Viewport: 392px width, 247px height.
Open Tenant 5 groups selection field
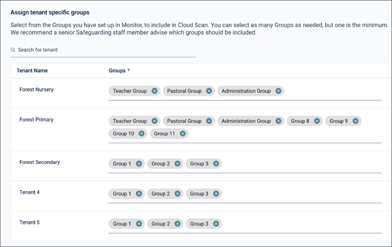[245, 225]
